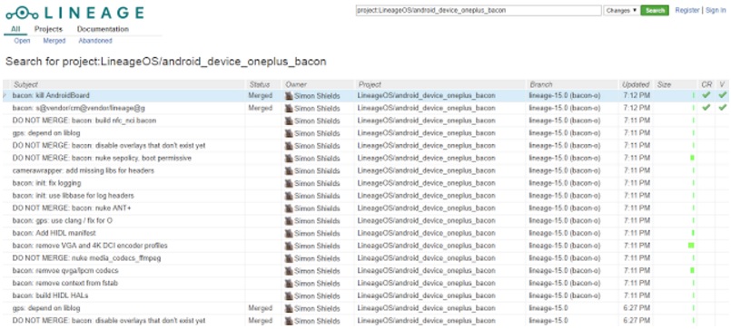Screen dimensions: 731x329
Task: Click Code-Review checkmark for kill AndroidBoard
Action: tap(706, 95)
